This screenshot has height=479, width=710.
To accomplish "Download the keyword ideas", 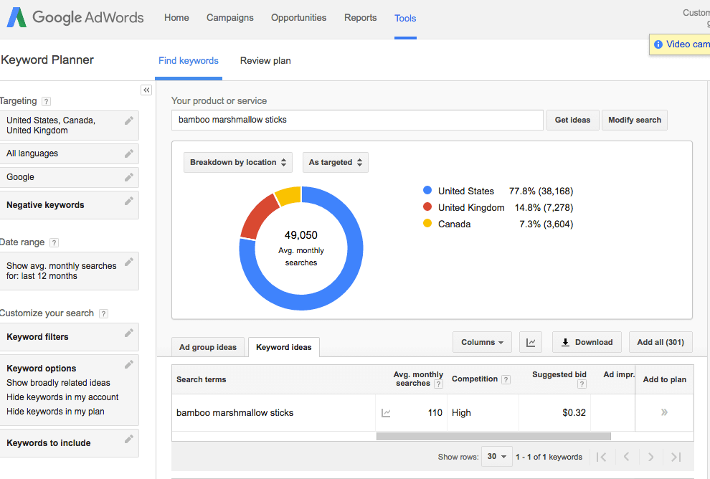I will click(x=587, y=342).
